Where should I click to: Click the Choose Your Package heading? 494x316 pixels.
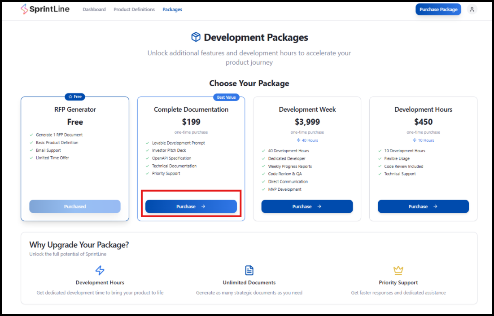(249, 83)
